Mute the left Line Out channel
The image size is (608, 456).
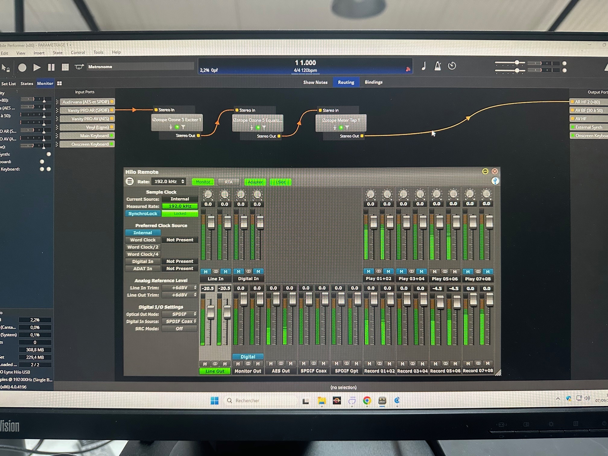(205, 364)
